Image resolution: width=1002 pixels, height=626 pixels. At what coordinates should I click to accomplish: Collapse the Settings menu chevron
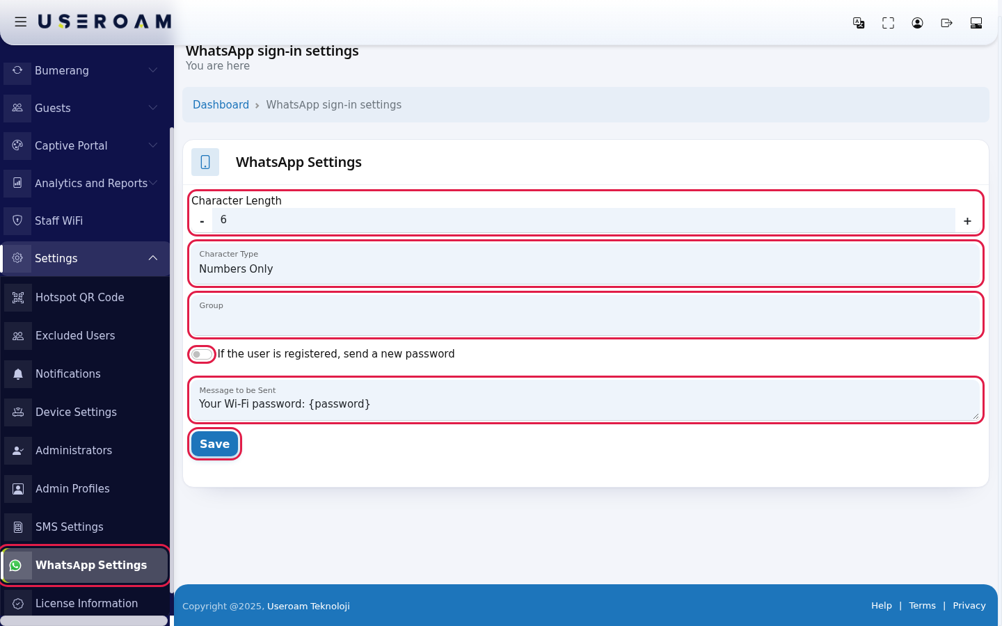pyautogui.click(x=153, y=258)
